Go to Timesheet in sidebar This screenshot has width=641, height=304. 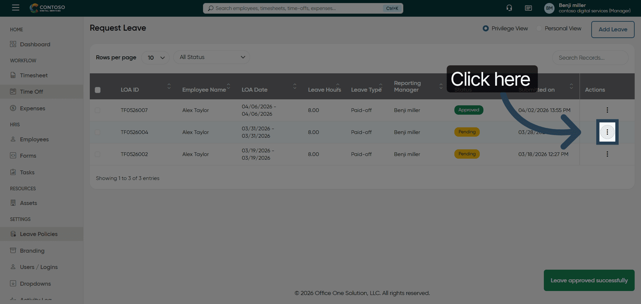pos(34,75)
